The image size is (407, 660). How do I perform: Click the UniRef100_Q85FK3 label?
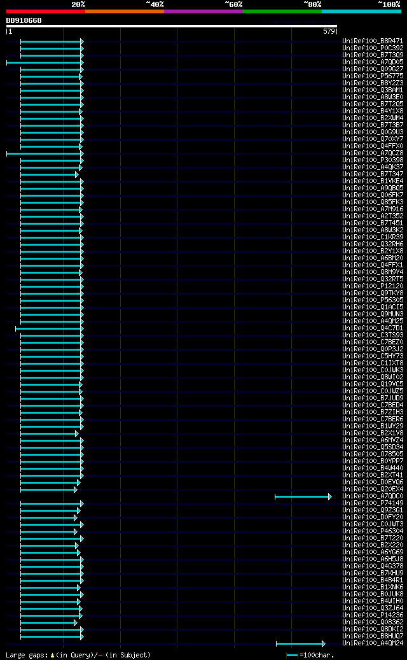pyautogui.click(x=373, y=202)
